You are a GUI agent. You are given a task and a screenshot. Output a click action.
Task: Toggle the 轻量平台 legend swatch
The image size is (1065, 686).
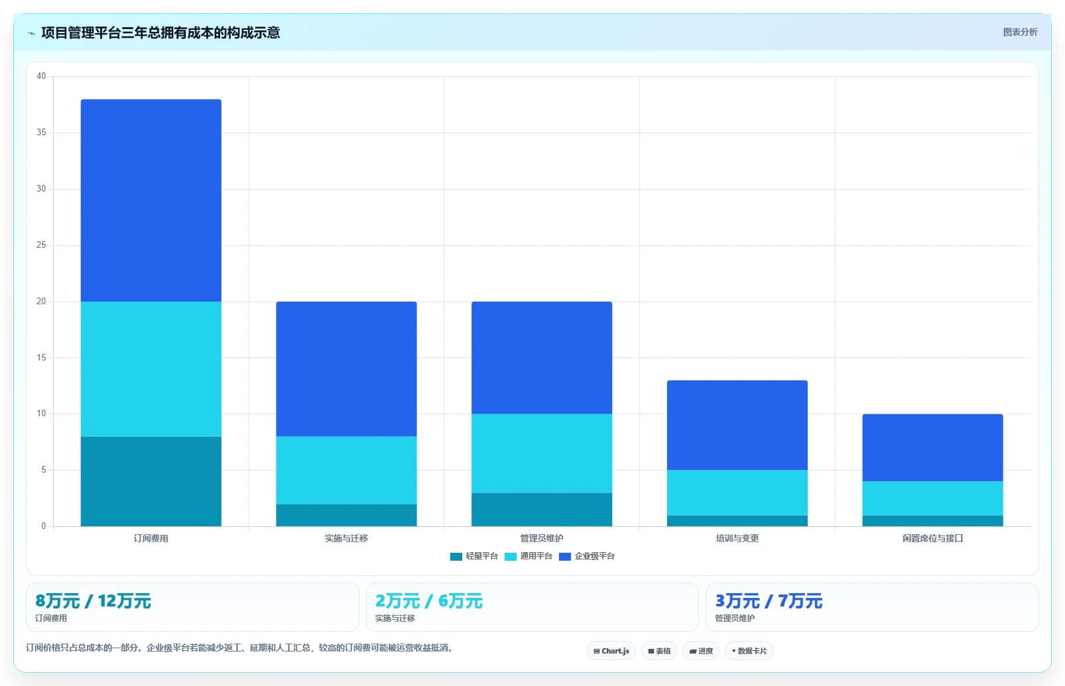[456, 557]
